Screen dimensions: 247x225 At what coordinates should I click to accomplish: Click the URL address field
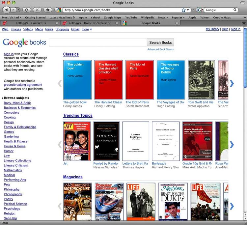122,10
